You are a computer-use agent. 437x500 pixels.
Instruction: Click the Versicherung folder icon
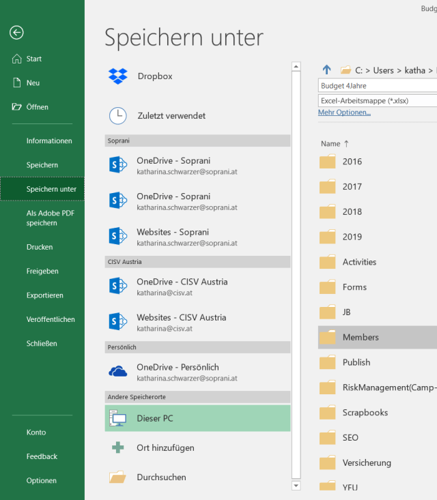(328, 462)
